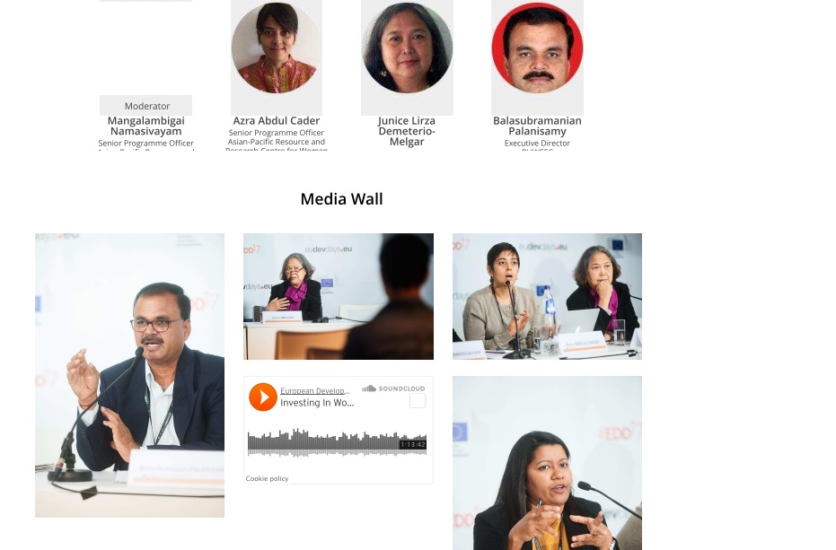This screenshot has width=836, height=550.
Task: Open photo of man with glasses speaking
Action: click(x=129, y=375)
